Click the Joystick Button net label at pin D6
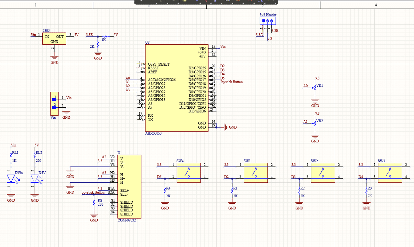The image size is (414, 247). point(231,82)
